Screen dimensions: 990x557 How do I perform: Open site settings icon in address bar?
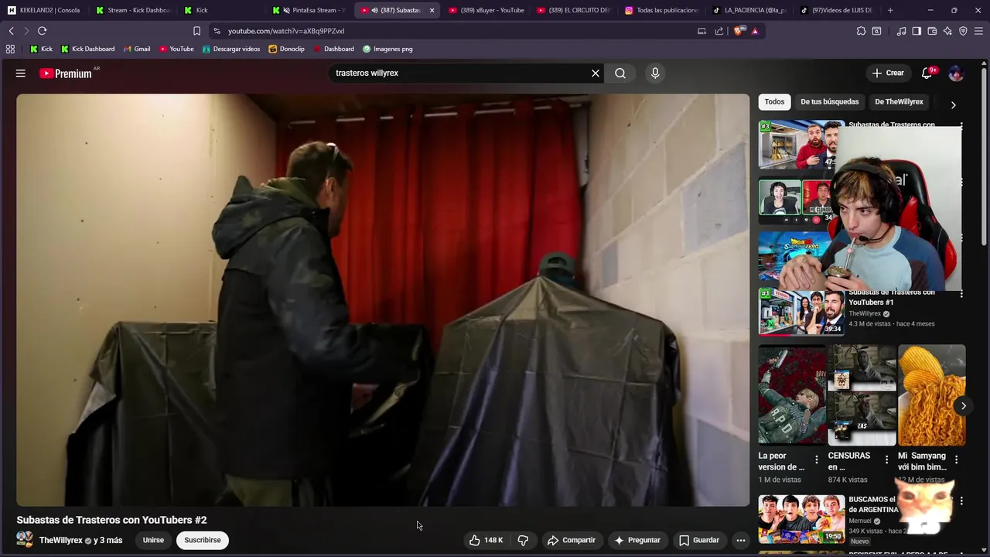(x=217, y=31)
